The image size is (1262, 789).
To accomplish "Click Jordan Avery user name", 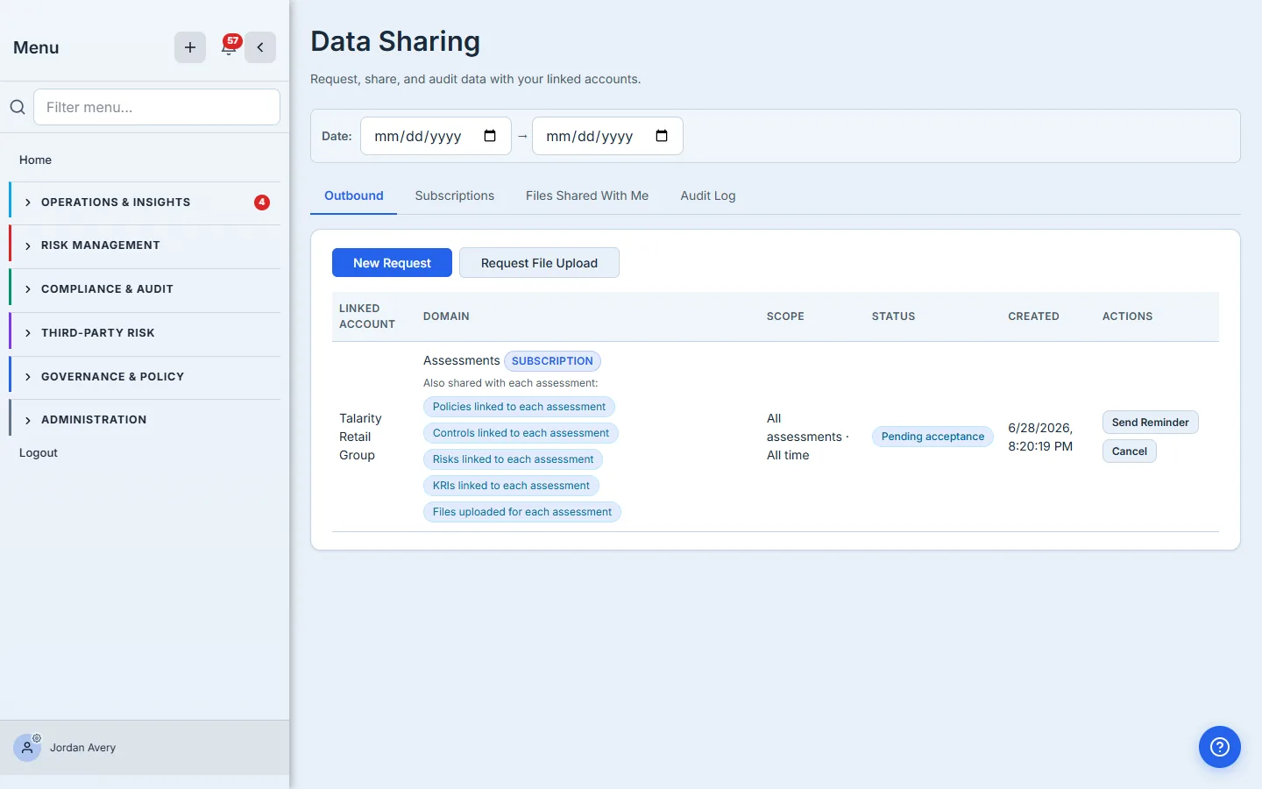I will (x=82, y=748).
